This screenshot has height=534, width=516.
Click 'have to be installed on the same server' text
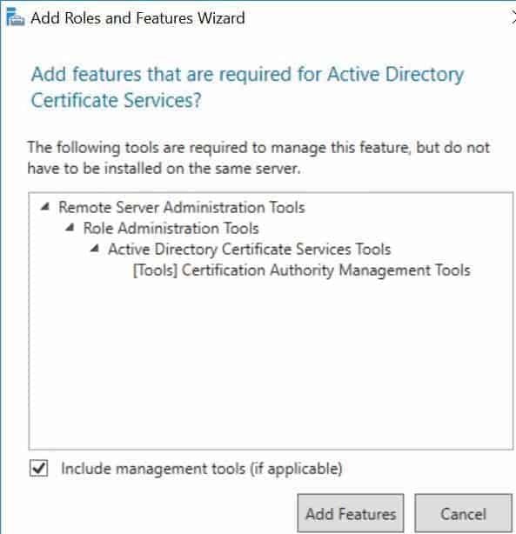pyautogui.click(x=164, y=168)
